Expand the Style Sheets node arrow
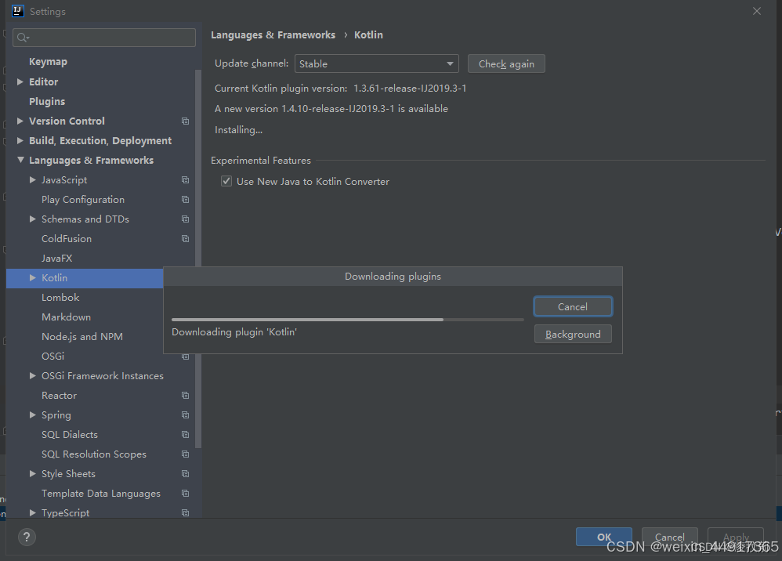This screenshot has width=782, height=561. click(32, 474)
